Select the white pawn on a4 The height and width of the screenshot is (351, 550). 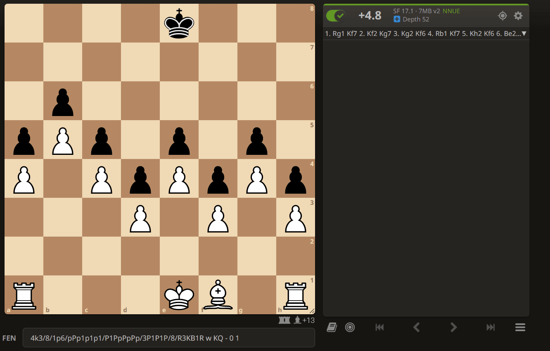pyautogui.click(x=24, y=179)
